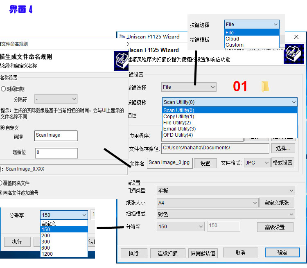This screenshot has height=268, width=307.
Task: Click 连续扫描 continuous scan button
Action: tap(167, 253)
